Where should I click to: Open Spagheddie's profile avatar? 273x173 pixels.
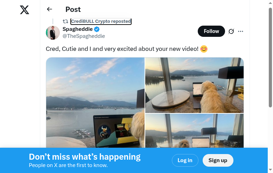[x=53, y=32]
